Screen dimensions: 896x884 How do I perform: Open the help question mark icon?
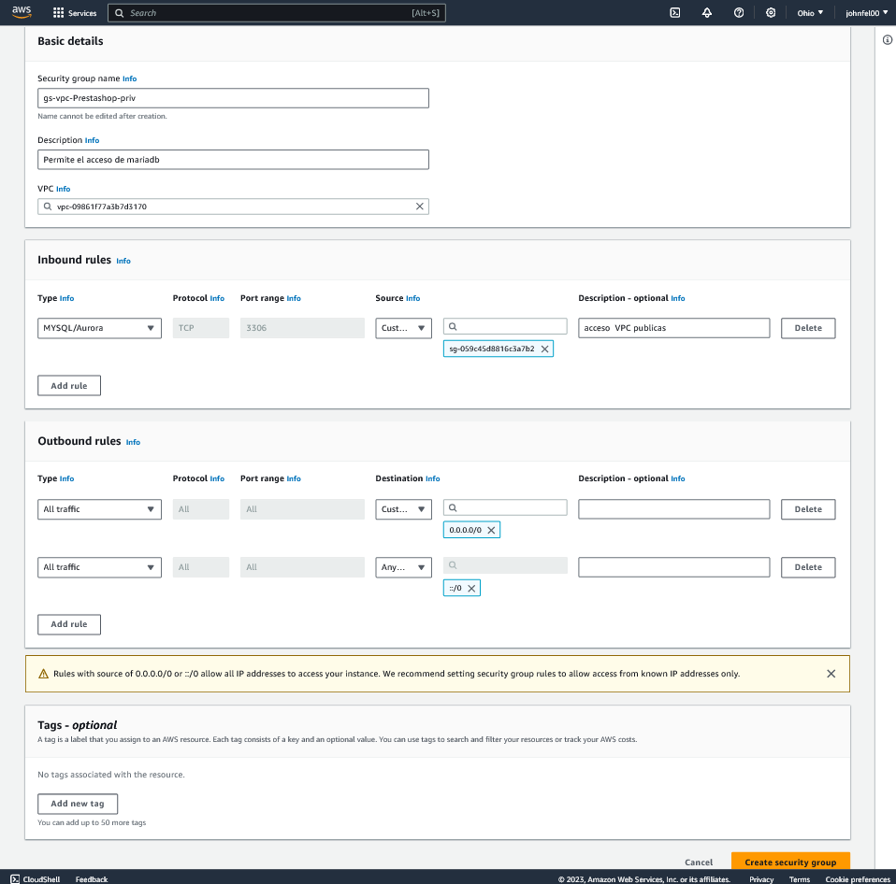point(739,13)
